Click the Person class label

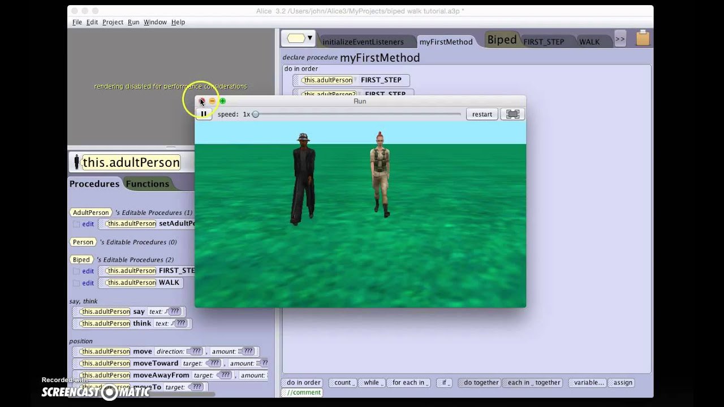(x=83, y=242)
